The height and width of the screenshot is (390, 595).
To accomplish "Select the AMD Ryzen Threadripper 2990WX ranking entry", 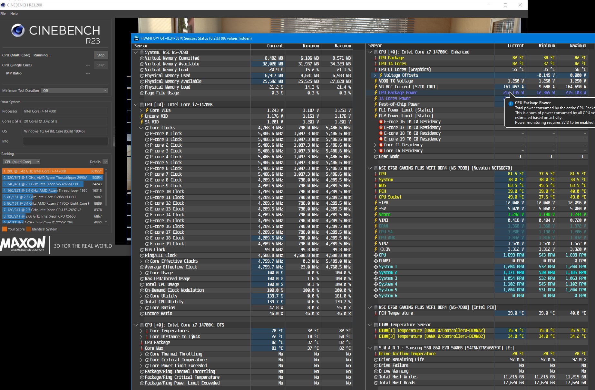I will pyautogui.click(x=53, y=178).
